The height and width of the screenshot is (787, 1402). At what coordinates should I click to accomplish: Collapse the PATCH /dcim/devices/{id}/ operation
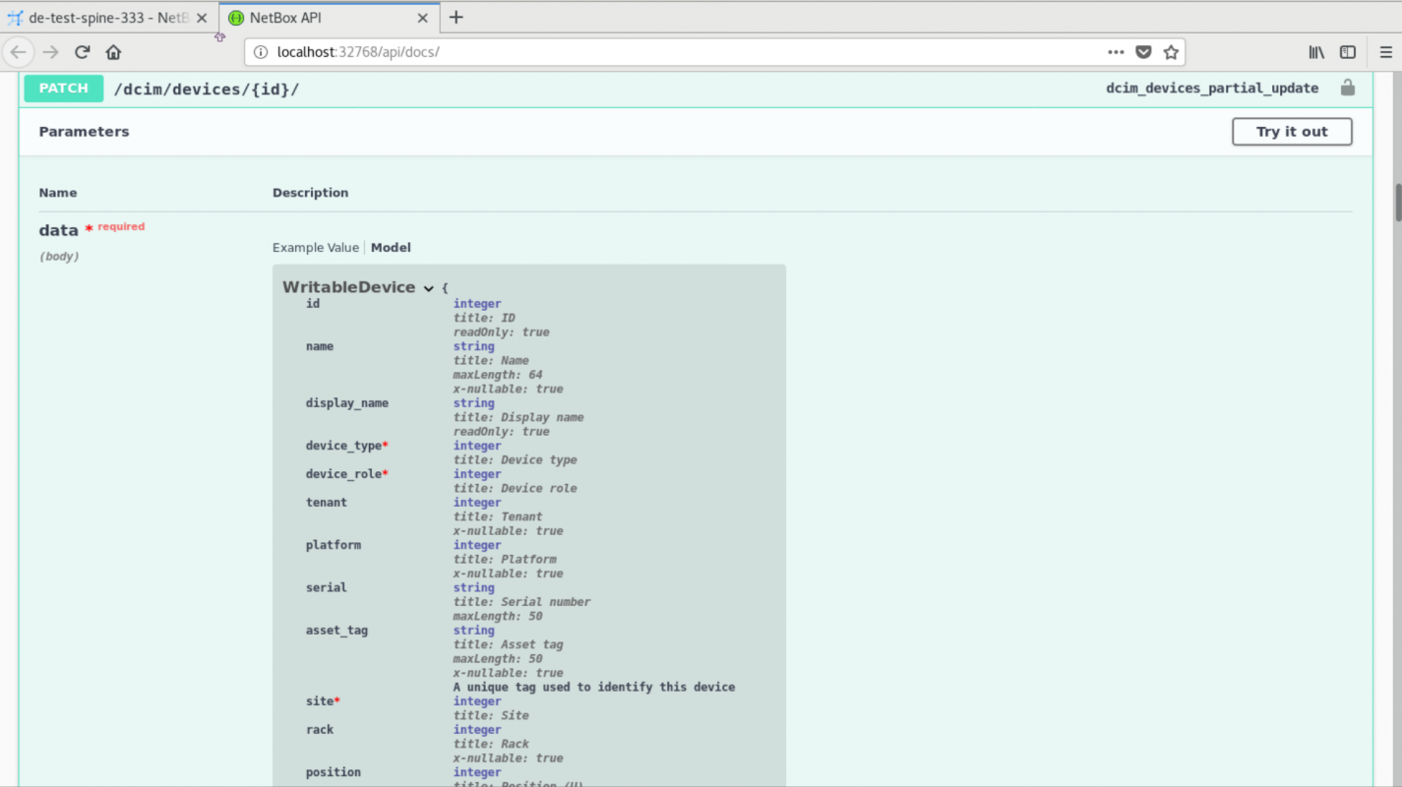[207, 89]
